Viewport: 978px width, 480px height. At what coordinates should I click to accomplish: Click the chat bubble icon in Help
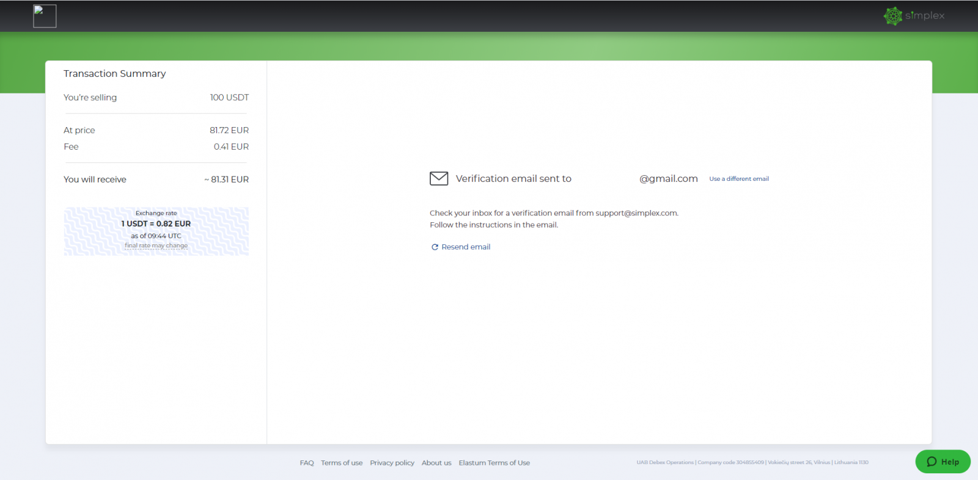coord(932,462)
